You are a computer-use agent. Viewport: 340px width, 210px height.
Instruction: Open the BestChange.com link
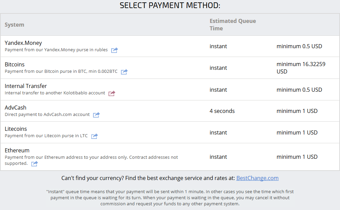257,178
